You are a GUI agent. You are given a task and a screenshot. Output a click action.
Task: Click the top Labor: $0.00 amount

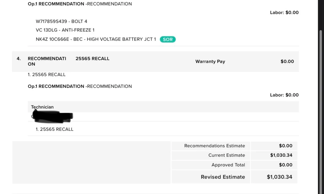click(284, 13)
